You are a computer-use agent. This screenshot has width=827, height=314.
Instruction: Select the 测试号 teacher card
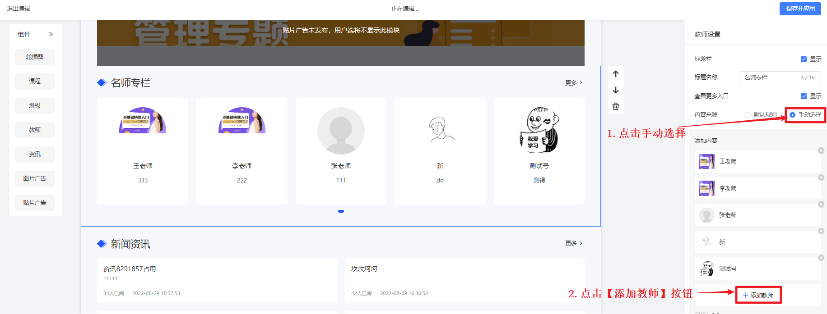(539, 151)
